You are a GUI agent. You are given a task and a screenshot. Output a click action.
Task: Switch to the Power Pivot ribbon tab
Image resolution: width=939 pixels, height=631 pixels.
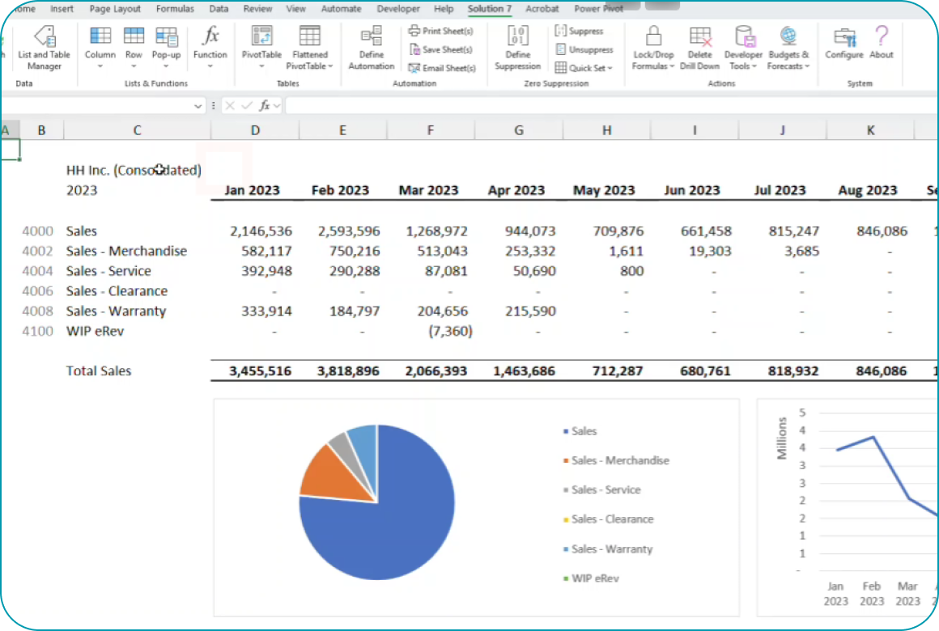[x=599, y=10]
